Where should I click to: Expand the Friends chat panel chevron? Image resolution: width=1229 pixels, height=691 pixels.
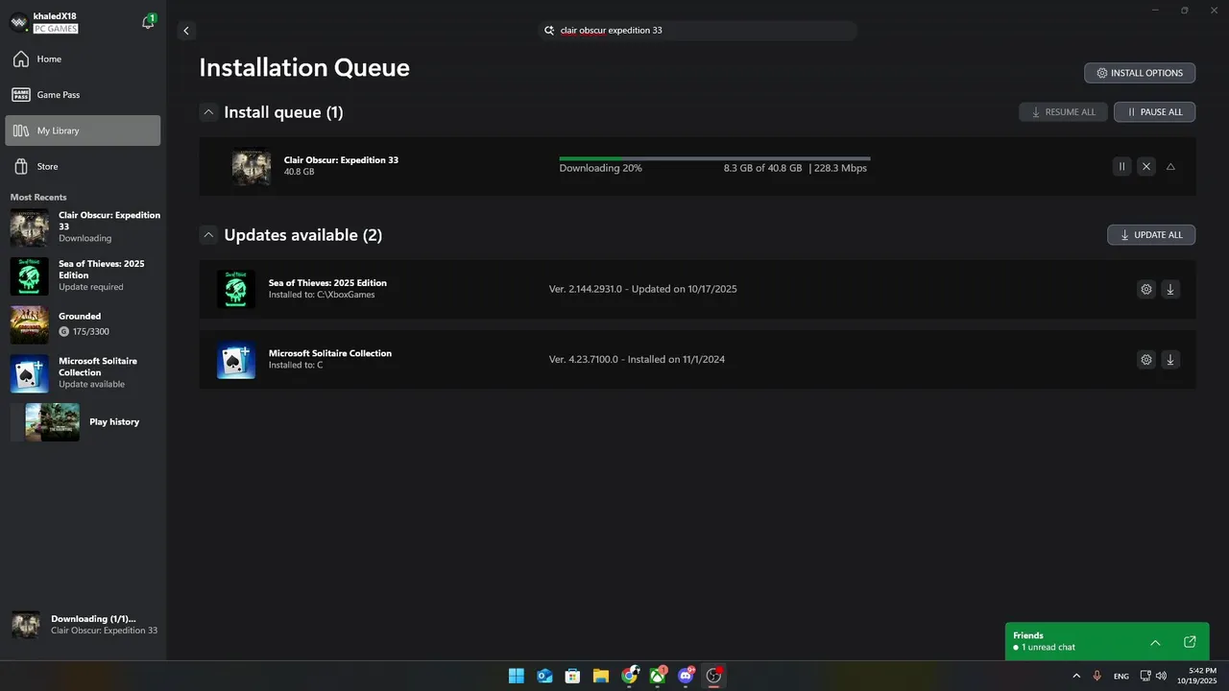pyautogui.click(x=1155, y=642)
